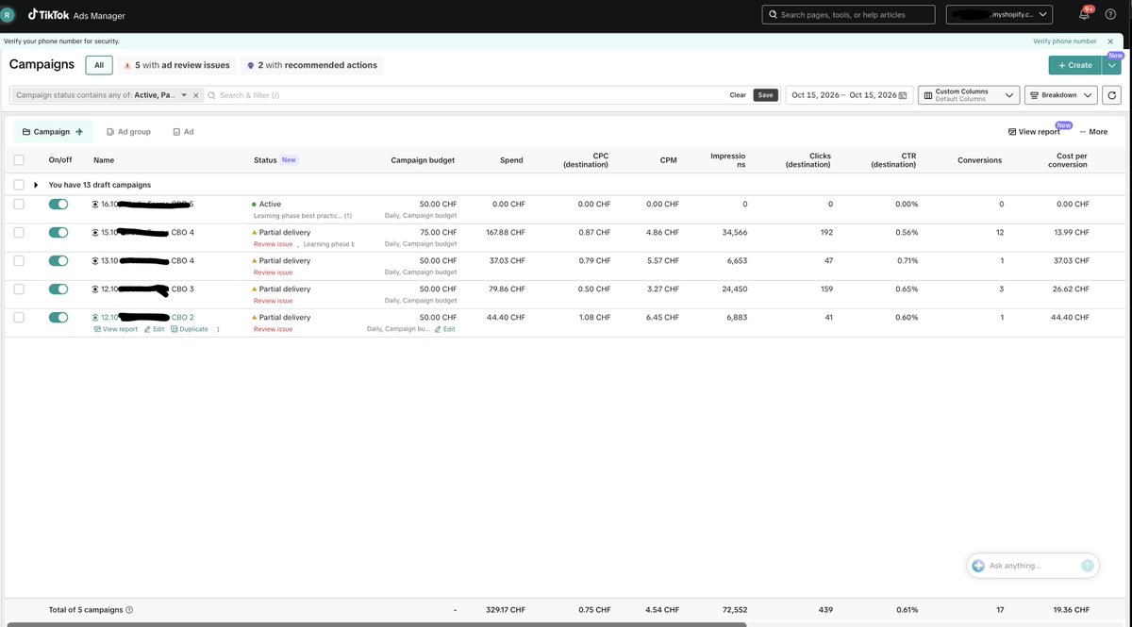Toggle off the 16.10 campaign switch
Image resolution: width=1132 pixels, height=627 pixels.
tap(58, 205)
